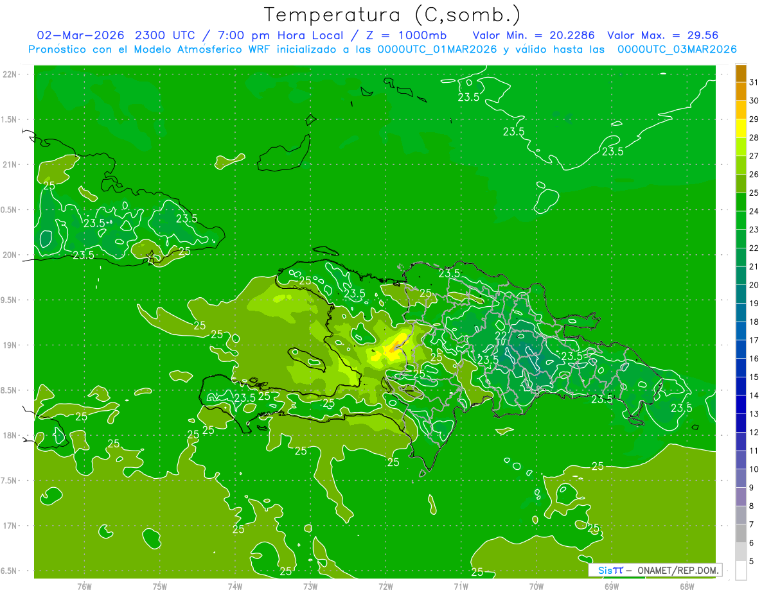Click the "ONAMET/REP.DOM." credit label

pos(677,570)
